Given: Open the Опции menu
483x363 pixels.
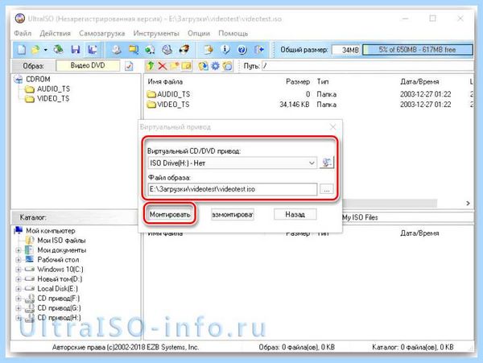Looking at the screenshot, I should 199,33.
